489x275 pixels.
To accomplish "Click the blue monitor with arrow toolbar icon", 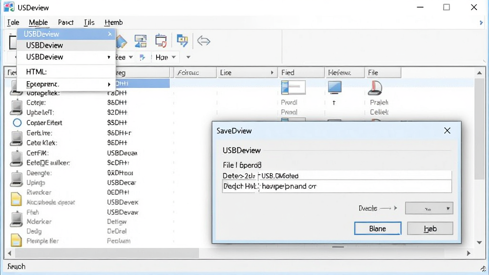I will point(182,41).
